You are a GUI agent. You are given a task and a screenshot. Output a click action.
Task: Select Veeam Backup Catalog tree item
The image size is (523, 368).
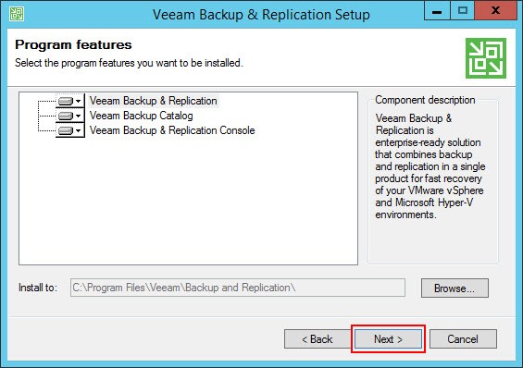click(142, 116)
